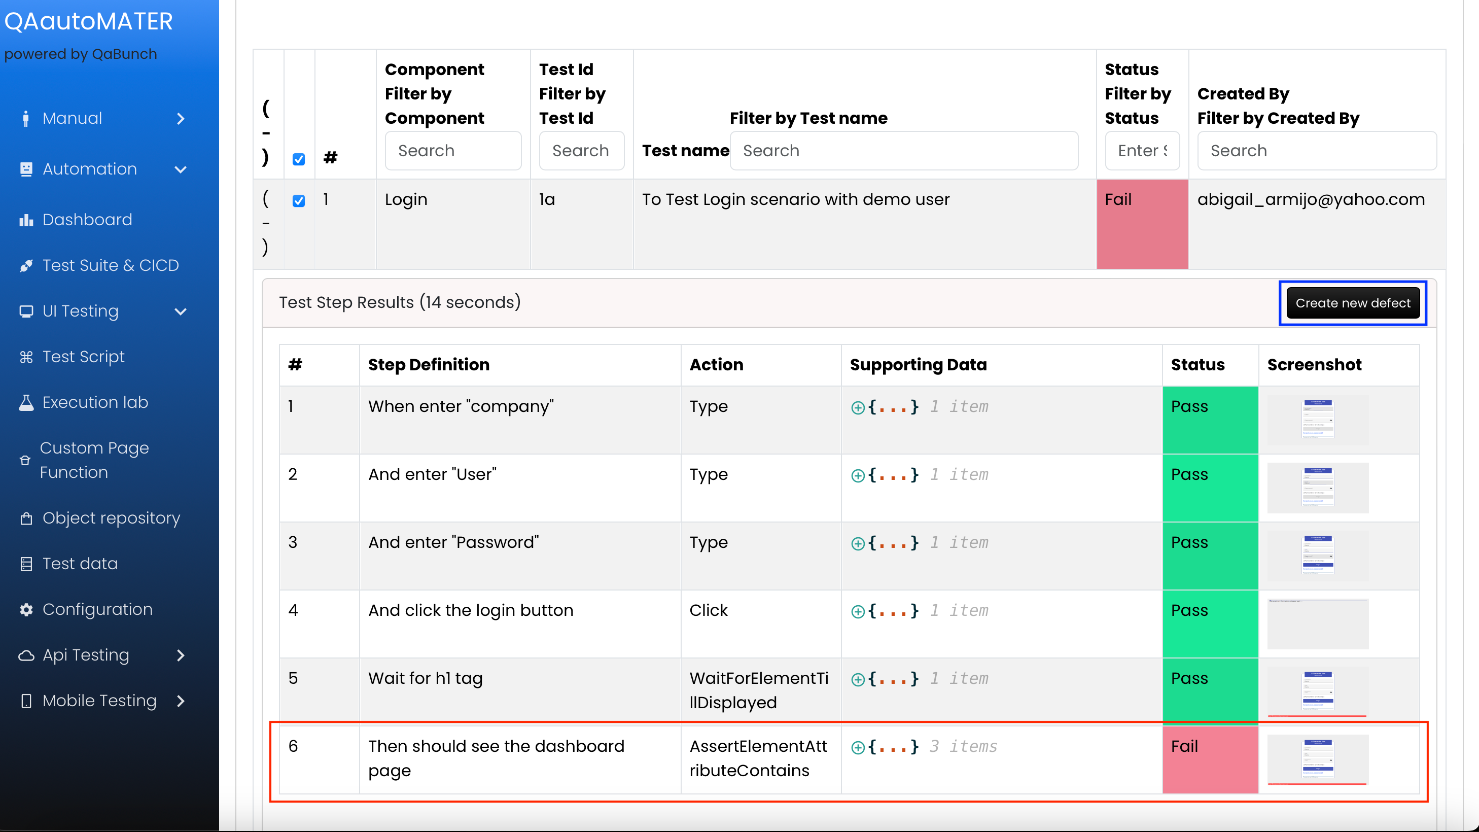Click the Create new defect button
The height and width of the screenshot is (832, 1479).
coord(1352,302)
